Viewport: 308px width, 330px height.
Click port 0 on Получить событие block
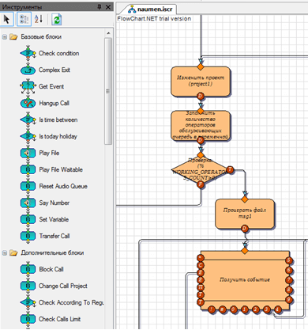tap(234, 309)
